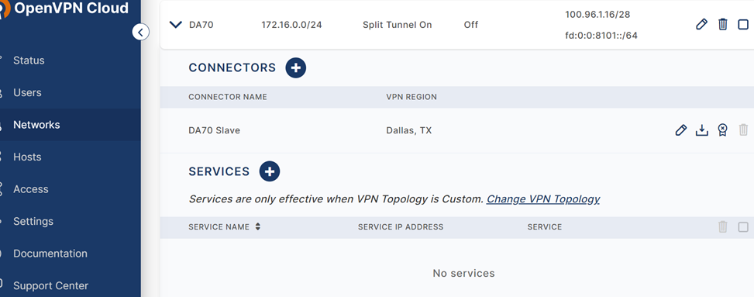
Task: Click the OpenVPN Cloud logo
Action: coord(64,9)
